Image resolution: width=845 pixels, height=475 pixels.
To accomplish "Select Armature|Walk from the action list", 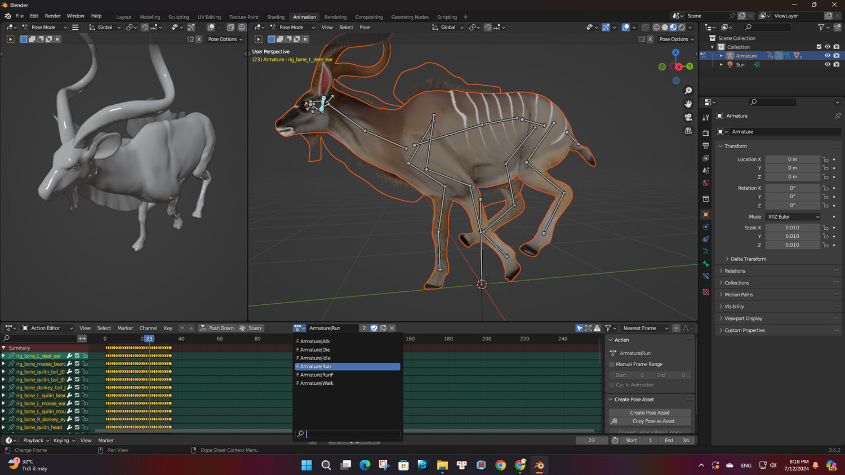I will pos(317,383).
